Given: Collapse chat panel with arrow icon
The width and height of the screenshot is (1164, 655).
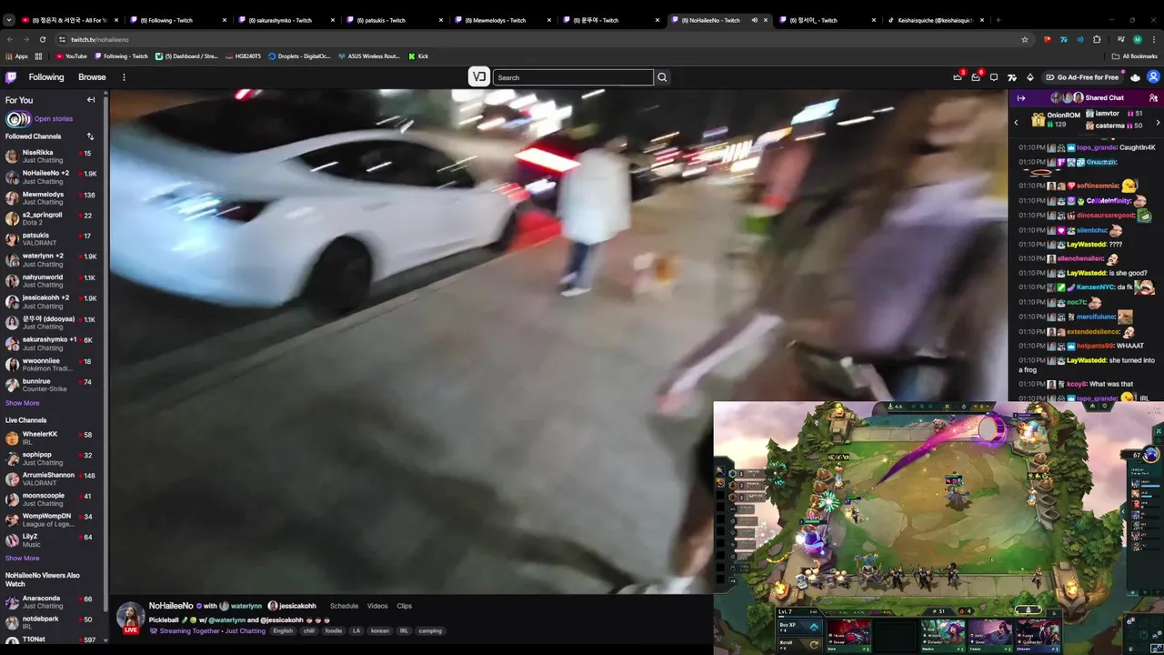Looking at the screenshot, I should pyautogui.click(x=1021, y=98).
